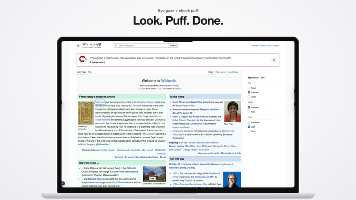
Task: Open the Mike Ditka recent deaths link
Action: point(190,146)
